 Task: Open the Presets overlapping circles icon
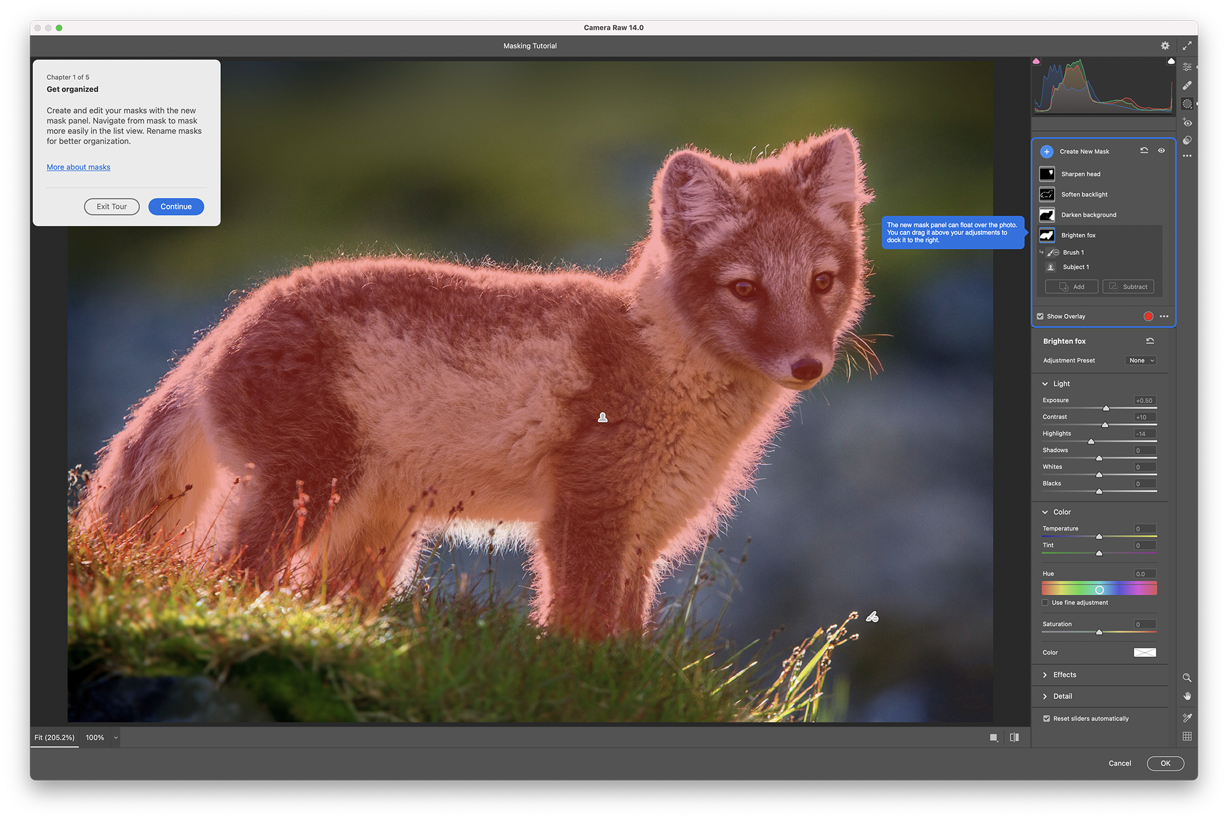tap(1187, 140)
